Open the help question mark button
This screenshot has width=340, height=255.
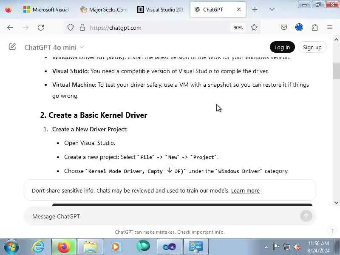pos(332,231)
